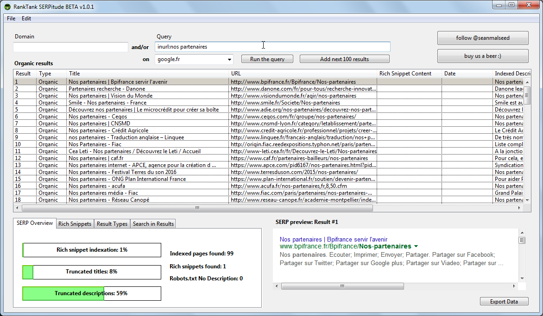This screenshot has width=543, height=316.
Task: Expand the green arrow in SERP preview URL
Action: coord(416,247)
